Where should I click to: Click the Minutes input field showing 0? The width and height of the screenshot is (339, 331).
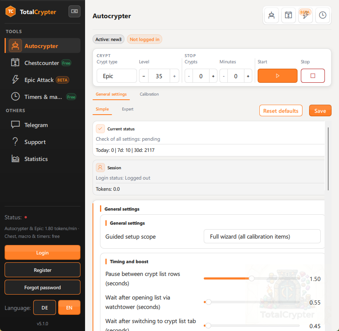(236, 76)
